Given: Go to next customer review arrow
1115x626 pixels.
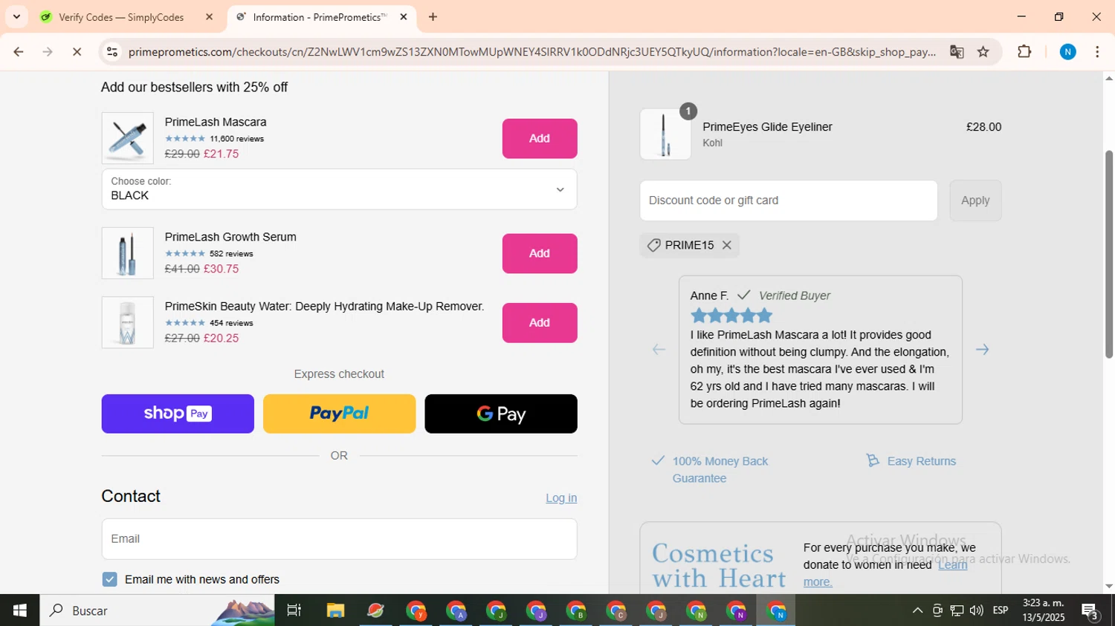Looking at the screenshot, I should [x=982, y=349].
